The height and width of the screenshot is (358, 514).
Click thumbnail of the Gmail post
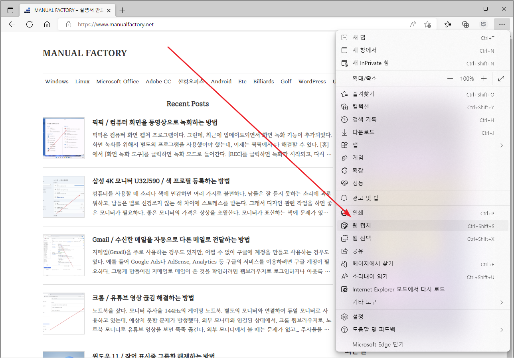click(63, 255)
